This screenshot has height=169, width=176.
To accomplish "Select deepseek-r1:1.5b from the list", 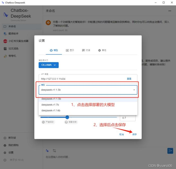I will 88,99.
